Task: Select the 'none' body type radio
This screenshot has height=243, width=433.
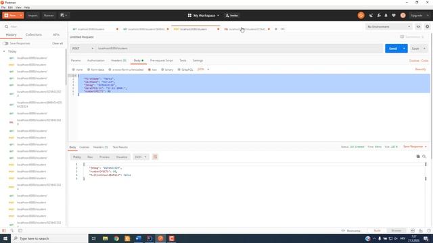Action: tap(74, 70)
